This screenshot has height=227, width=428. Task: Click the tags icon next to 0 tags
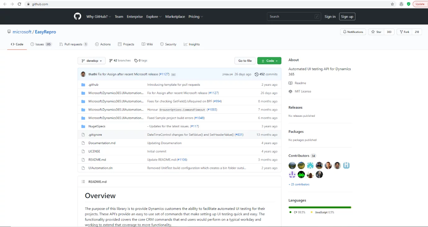coord(136,61)
